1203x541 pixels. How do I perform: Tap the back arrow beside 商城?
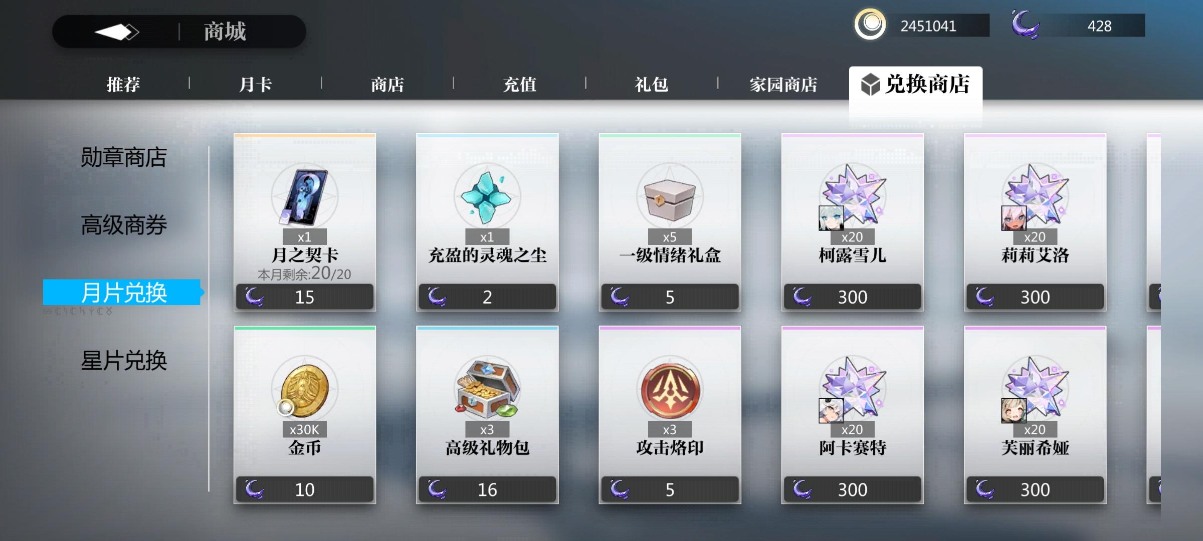click(117, 32)
